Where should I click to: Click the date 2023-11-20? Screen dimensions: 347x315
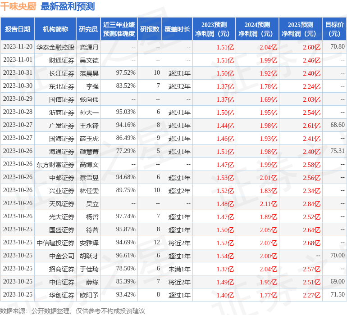(x=18, y=47)
